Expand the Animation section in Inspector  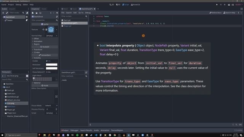[38, 41]
